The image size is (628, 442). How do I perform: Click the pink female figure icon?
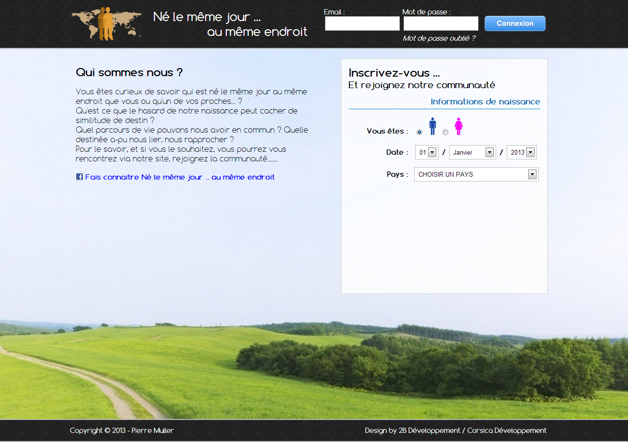(458, 126)
